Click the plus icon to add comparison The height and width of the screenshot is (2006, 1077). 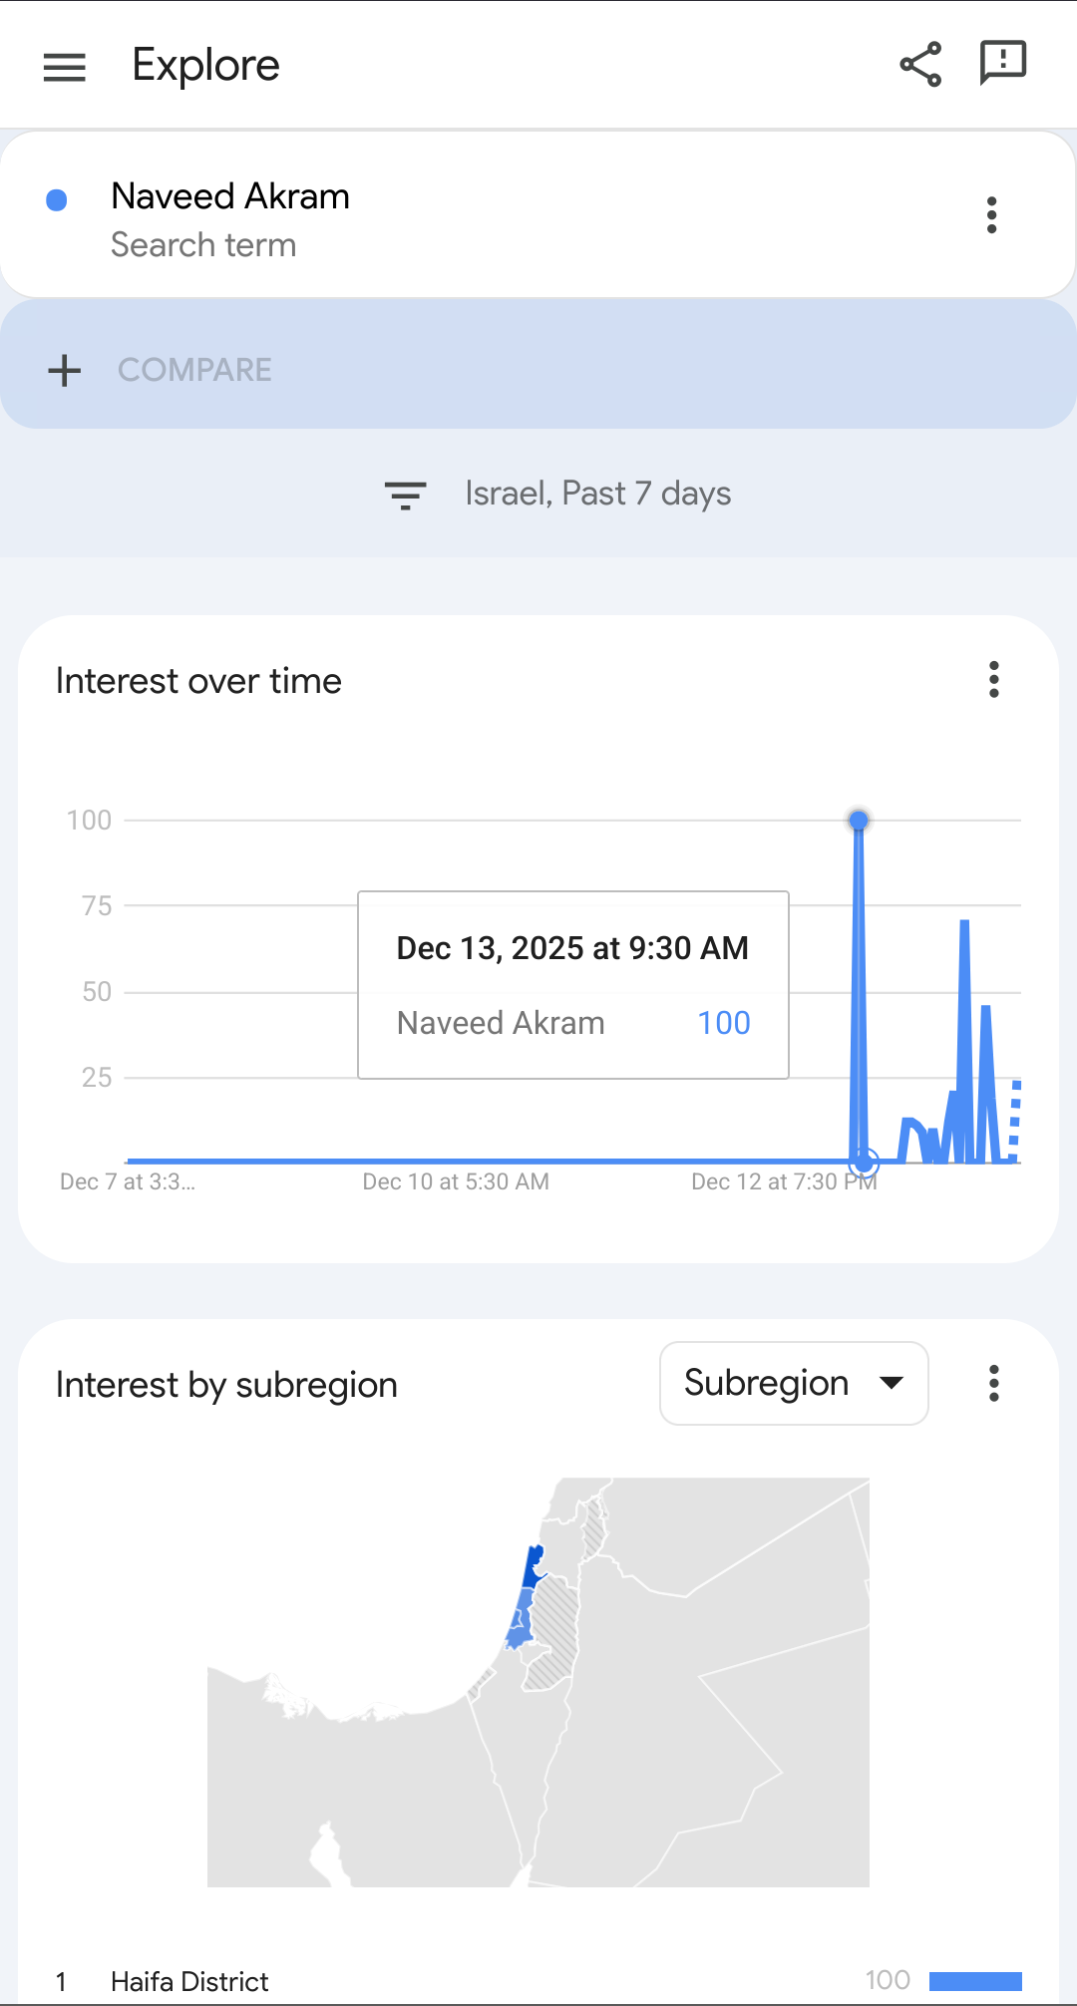65,370
